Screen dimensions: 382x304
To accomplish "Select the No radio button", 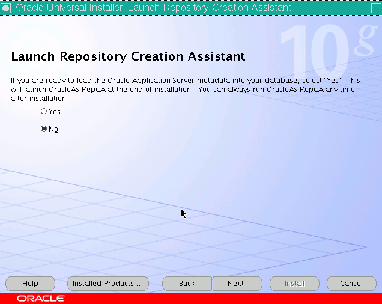I will (44, 129).
